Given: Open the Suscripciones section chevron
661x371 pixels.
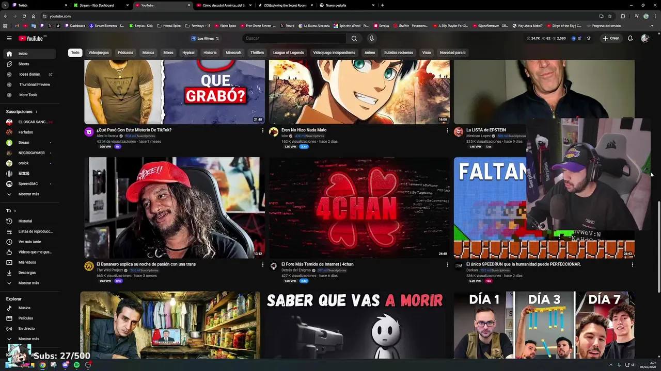Looking at the screenshot, I should point(36,112).
